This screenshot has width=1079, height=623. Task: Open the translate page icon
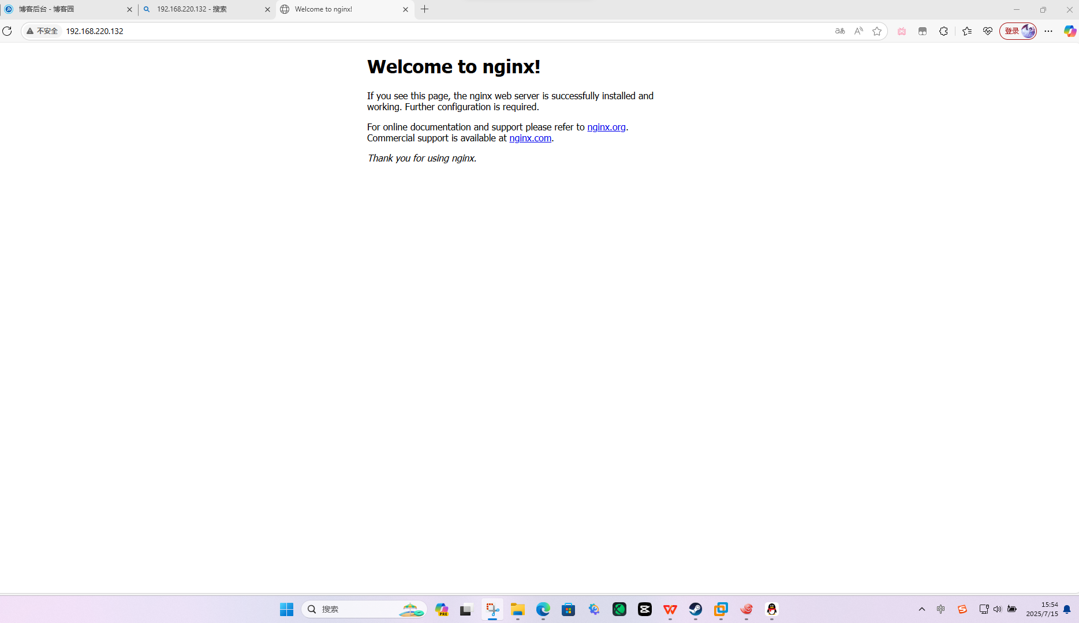tap(840, 31)
